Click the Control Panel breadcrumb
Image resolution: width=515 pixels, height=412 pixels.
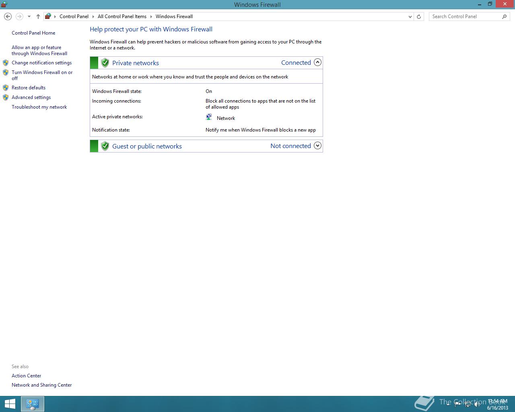(x=74, y=16)
